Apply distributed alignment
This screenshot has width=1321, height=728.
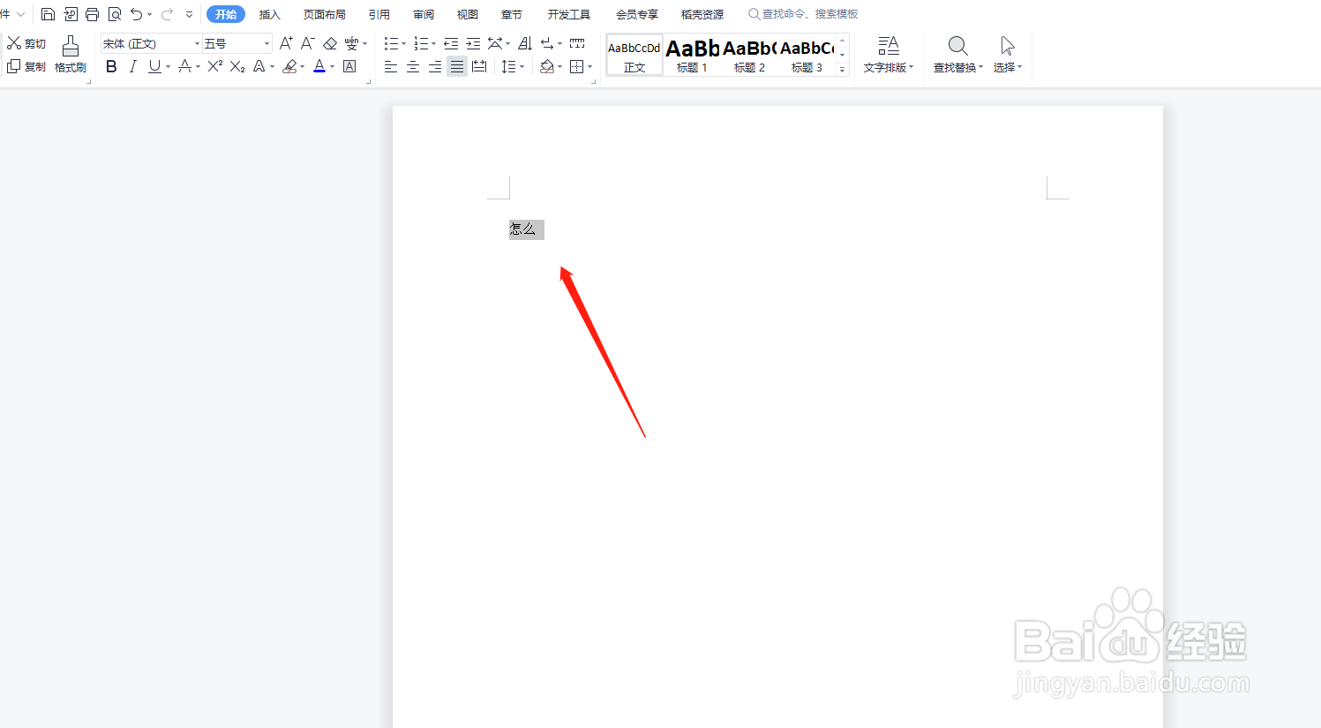[x=479, y=66]
